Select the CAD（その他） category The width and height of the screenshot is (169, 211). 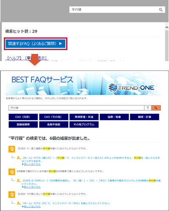point(54,117)
